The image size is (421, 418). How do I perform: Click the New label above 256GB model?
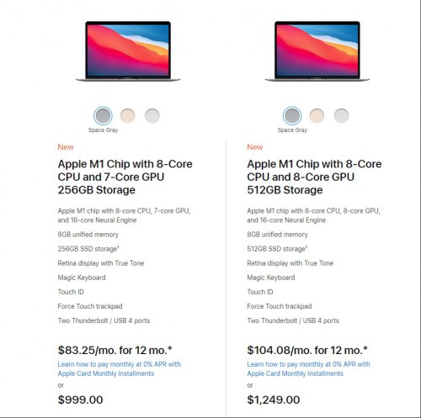point(66,147)
